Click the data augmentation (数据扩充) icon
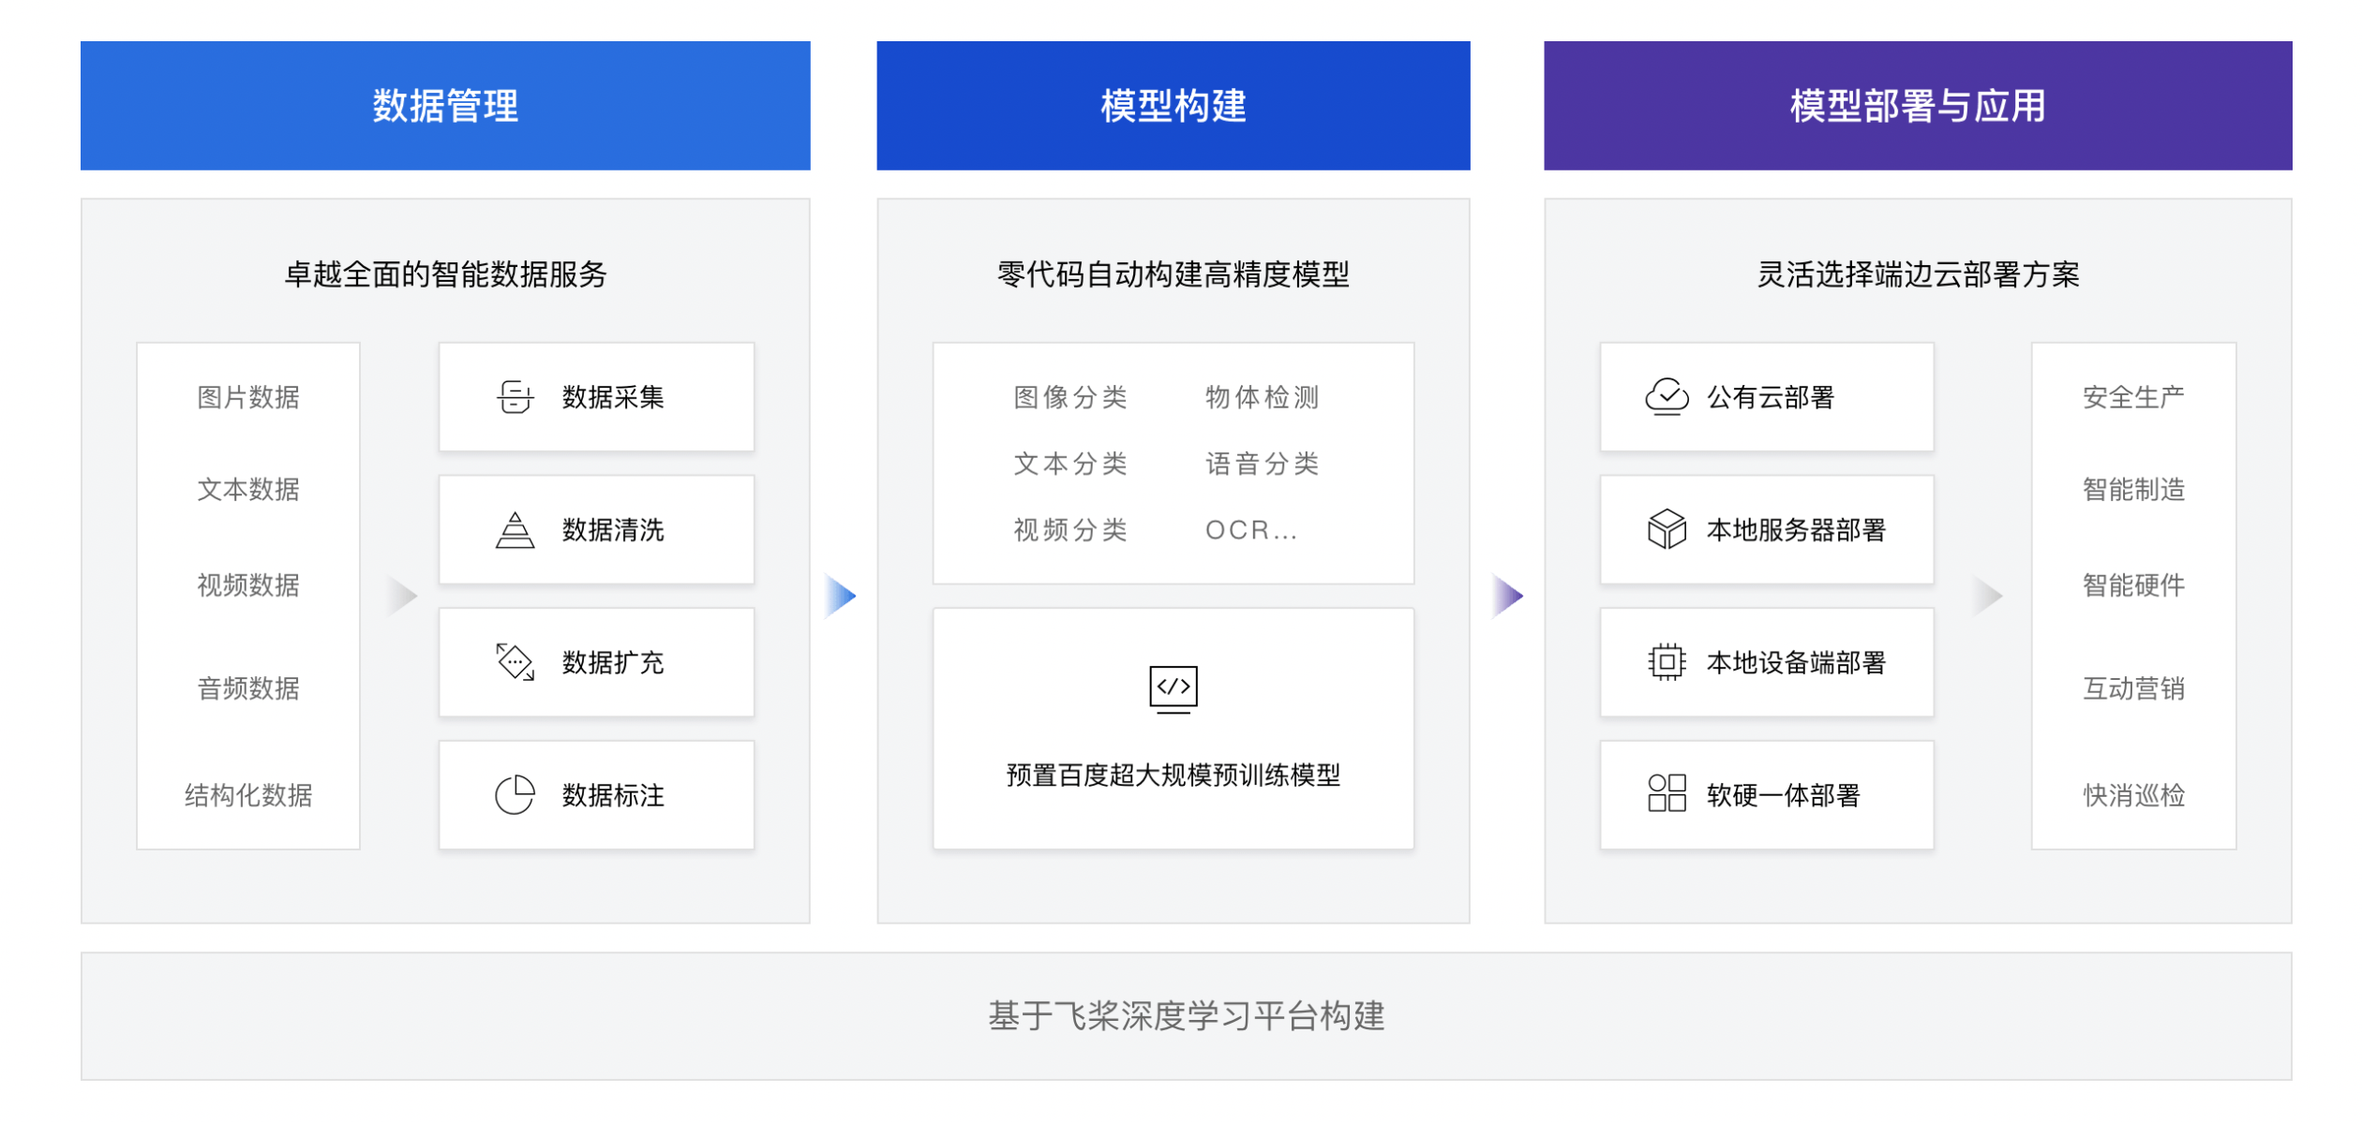This screenshot has height=1122, width=2362. point(515,662)
